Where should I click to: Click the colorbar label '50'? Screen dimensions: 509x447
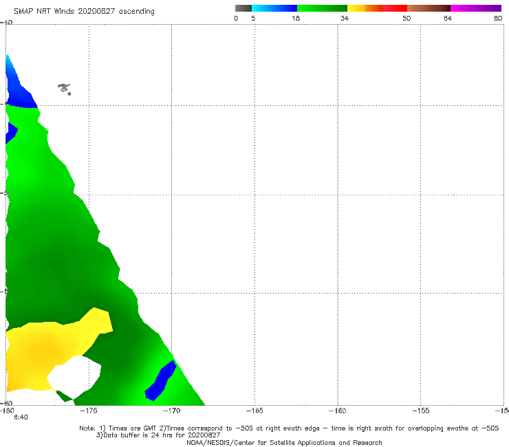(407, 19)
